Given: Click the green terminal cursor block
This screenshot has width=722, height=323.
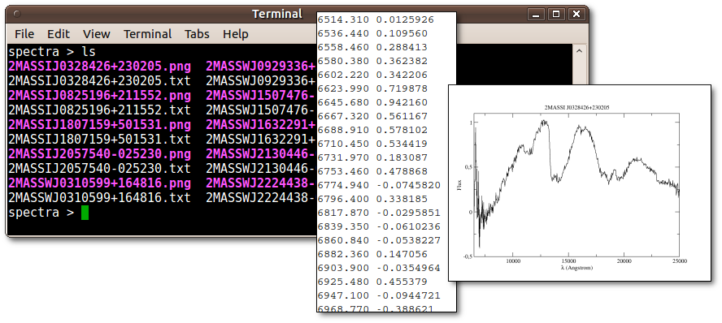Looking at the screenshot, I should (x=85, y=213).
